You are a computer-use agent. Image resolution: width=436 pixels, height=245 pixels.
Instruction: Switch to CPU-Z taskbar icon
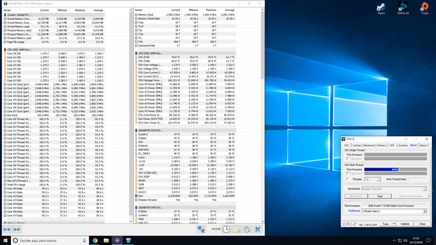tap(117, 240)
